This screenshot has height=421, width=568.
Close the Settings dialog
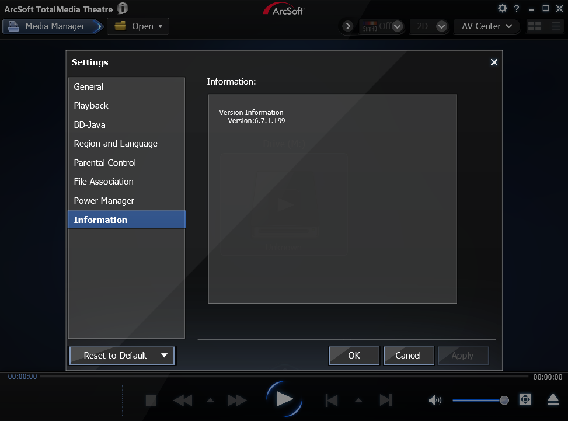click(494, 62)
